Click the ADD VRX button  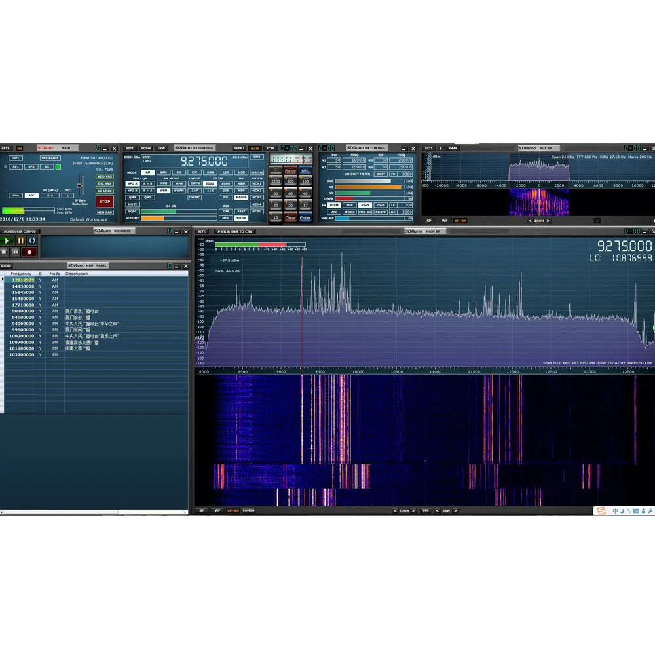(104, 177)
